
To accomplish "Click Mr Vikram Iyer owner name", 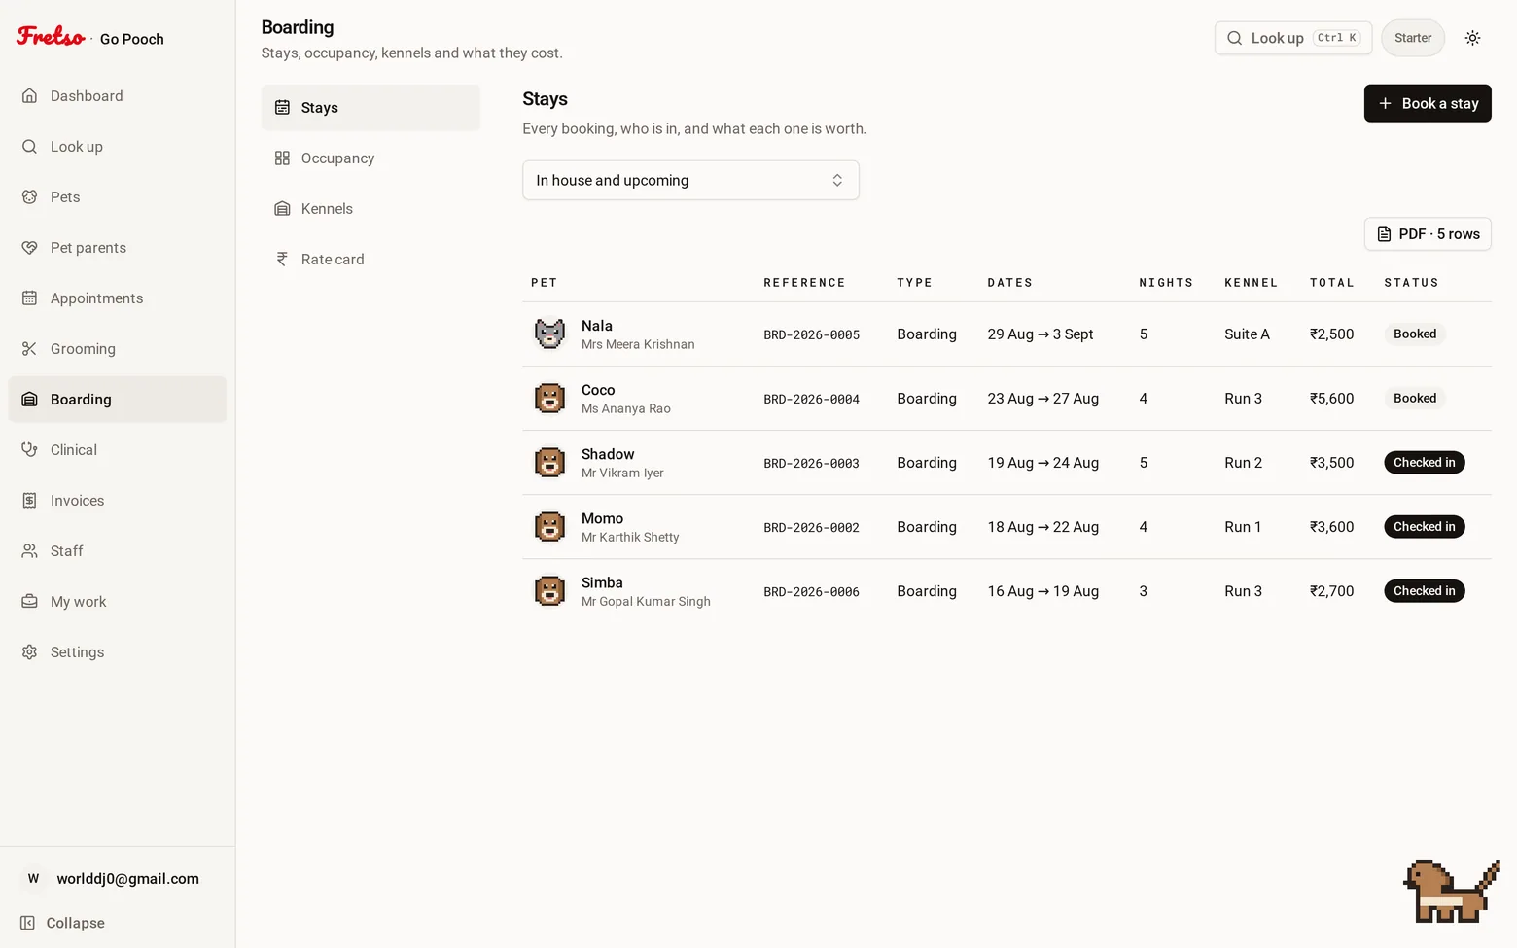I will [622, 473].
